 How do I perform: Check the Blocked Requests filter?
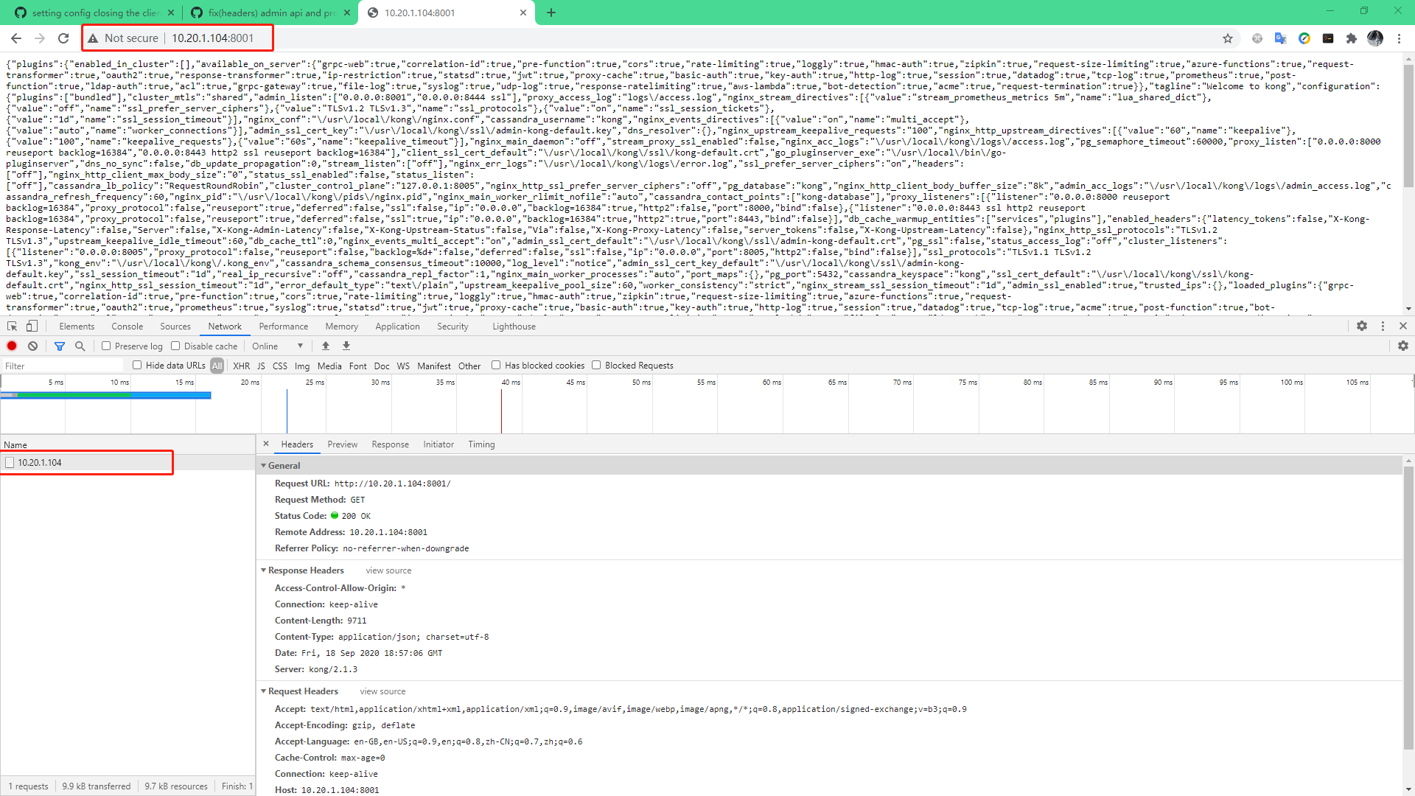597,365
